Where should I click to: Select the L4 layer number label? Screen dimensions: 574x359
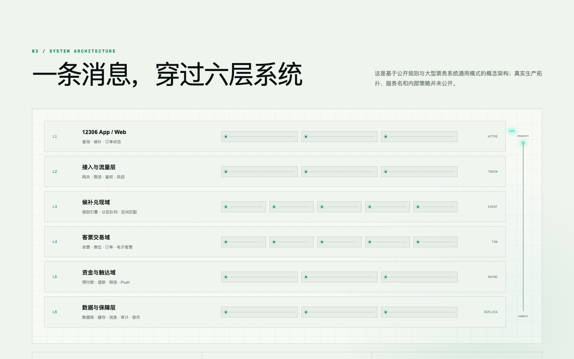(55, 242)
